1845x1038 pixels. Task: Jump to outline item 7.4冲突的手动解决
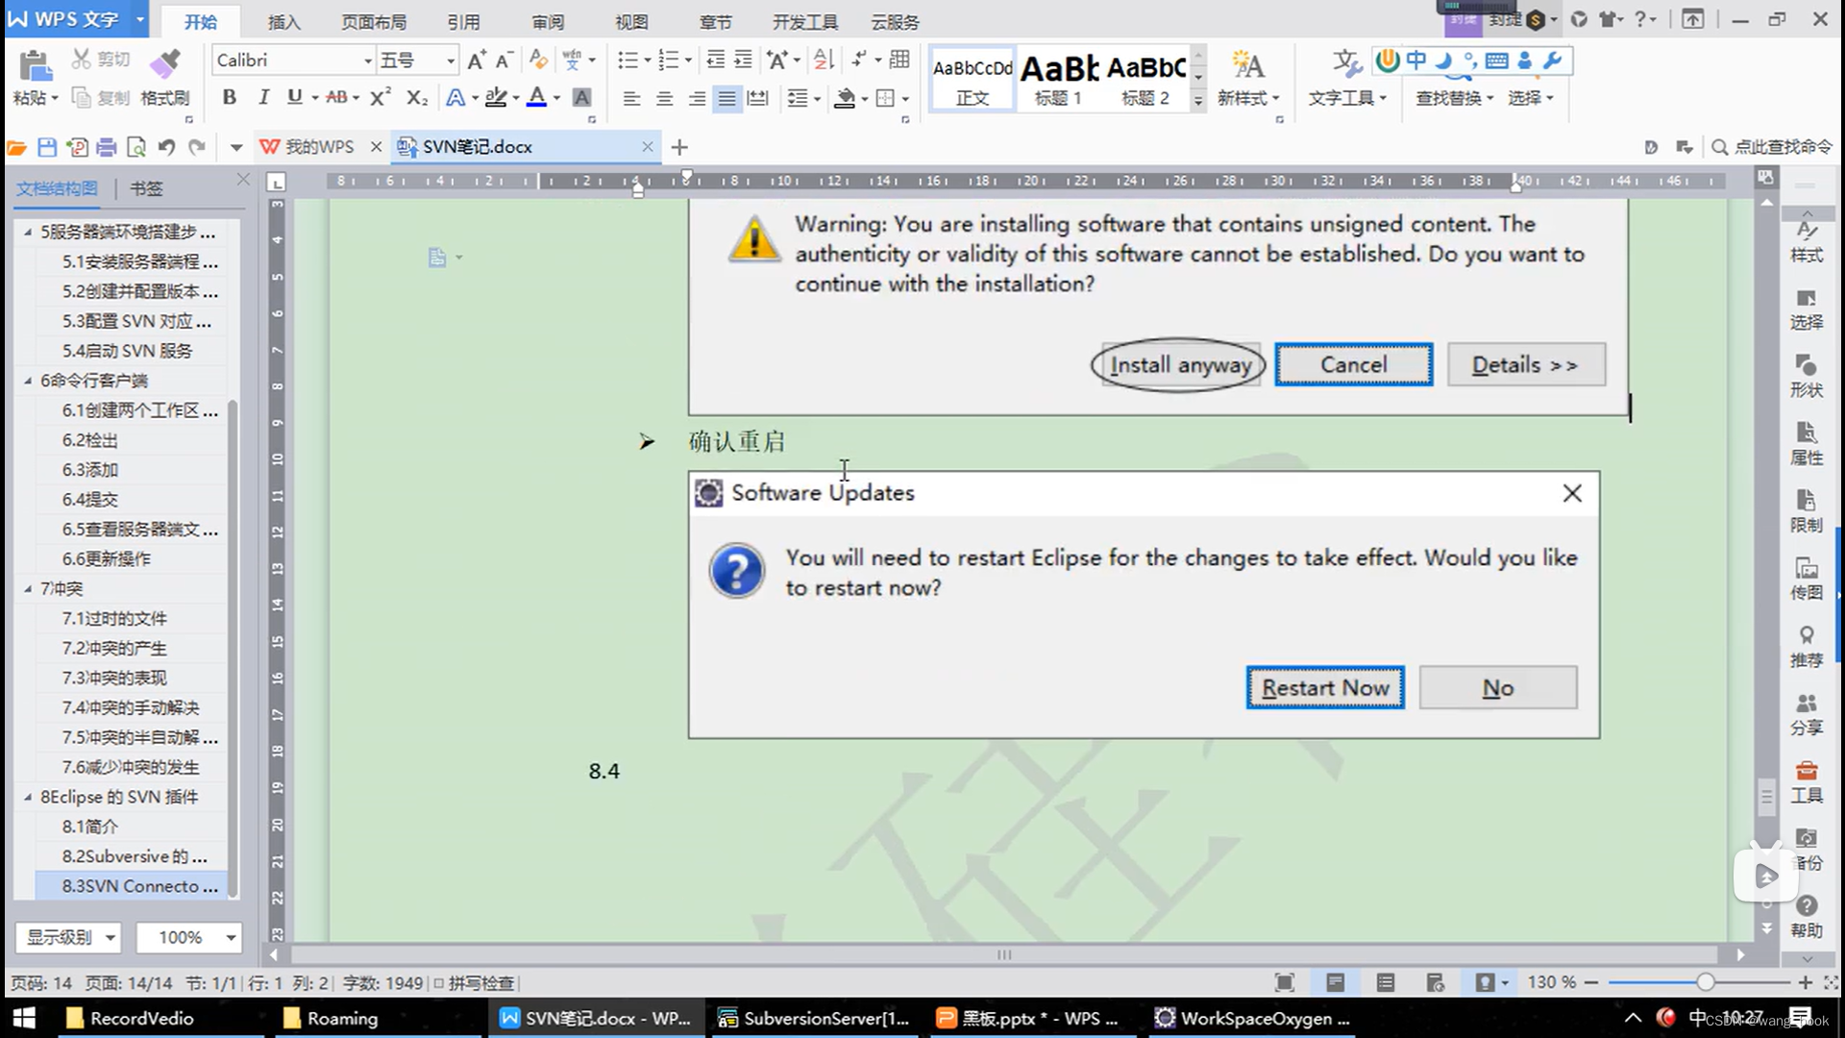coord(131,707)
